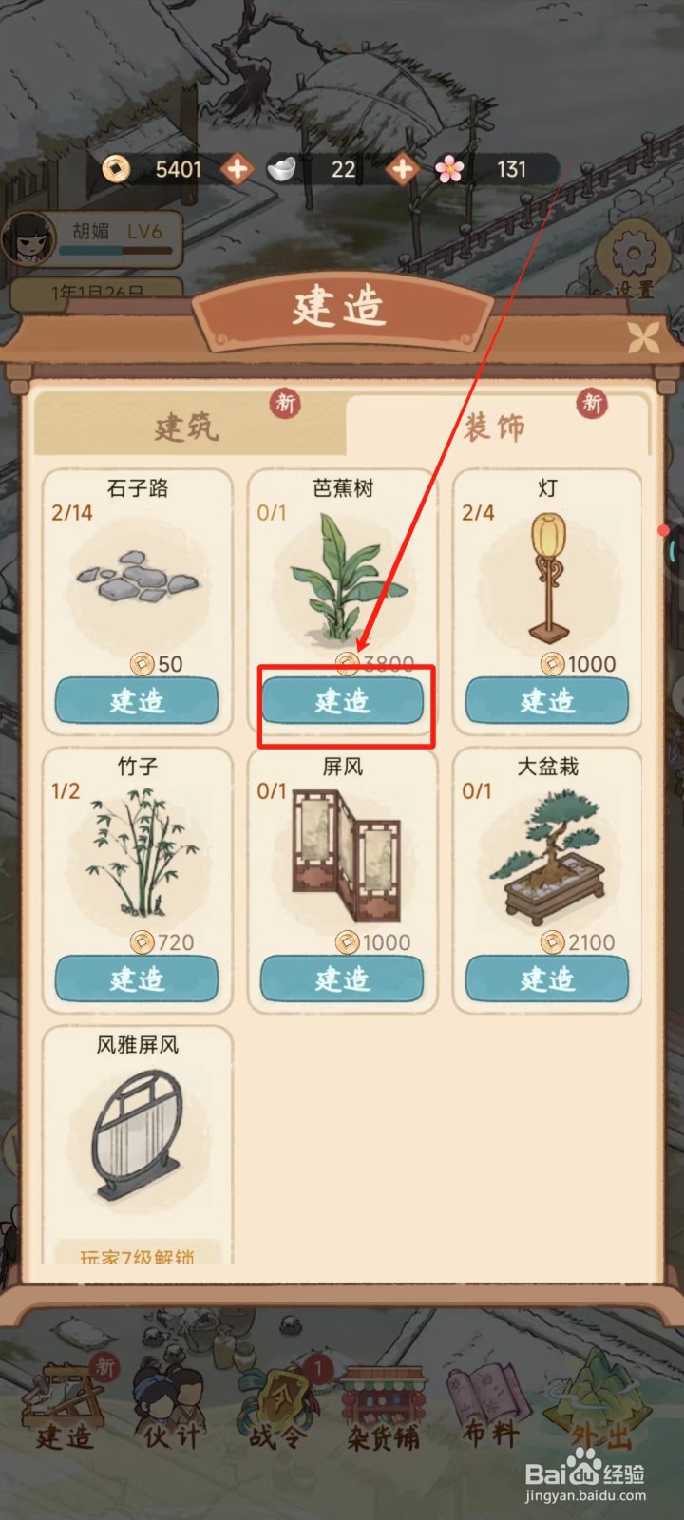Click 建造 under 竹子 bamboo
Viewport: 684px width, 1520px height.
[137, 978]
